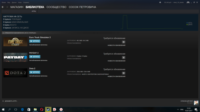Open the taskbar clock and calendar

(x=189, y=110)
